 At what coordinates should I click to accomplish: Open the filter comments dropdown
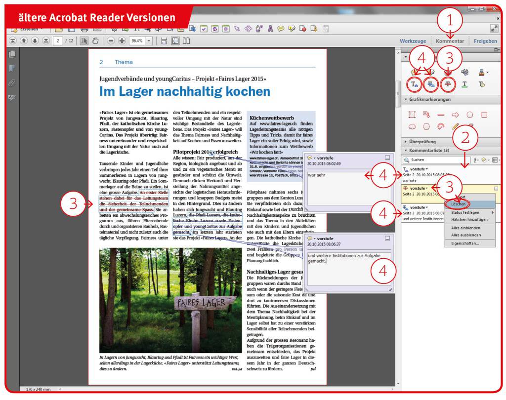point(485,160)
